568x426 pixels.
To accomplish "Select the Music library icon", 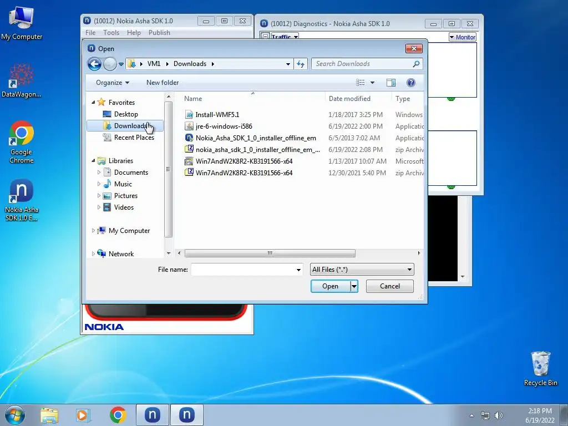I will 107,184.
